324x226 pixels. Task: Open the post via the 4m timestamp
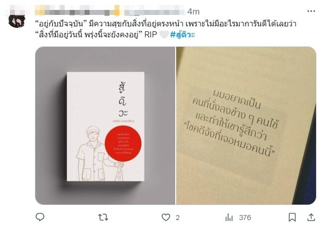point(194,11)
